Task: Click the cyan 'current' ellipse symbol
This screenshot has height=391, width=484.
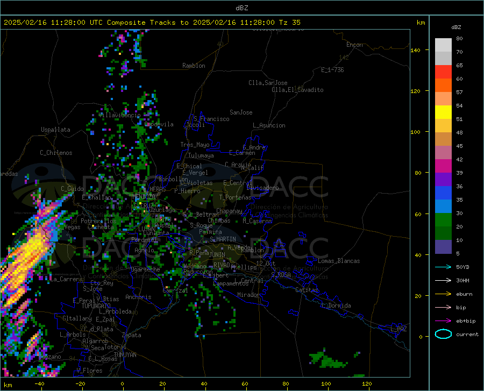Action: [443, 334]
